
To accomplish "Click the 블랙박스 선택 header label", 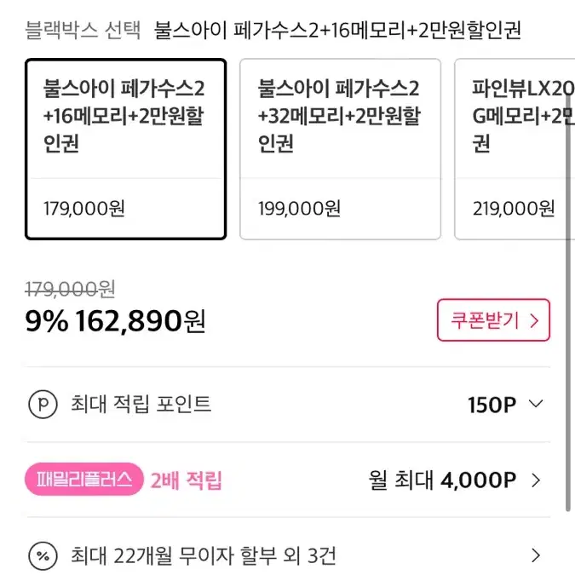I will tap(83, 30).
